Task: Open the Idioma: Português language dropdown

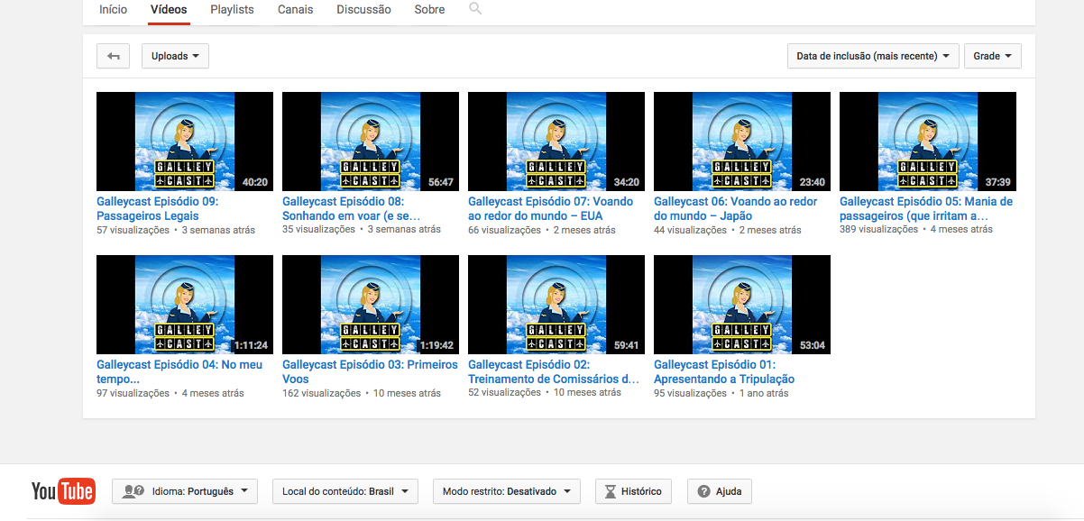Action: coord(185,491)
